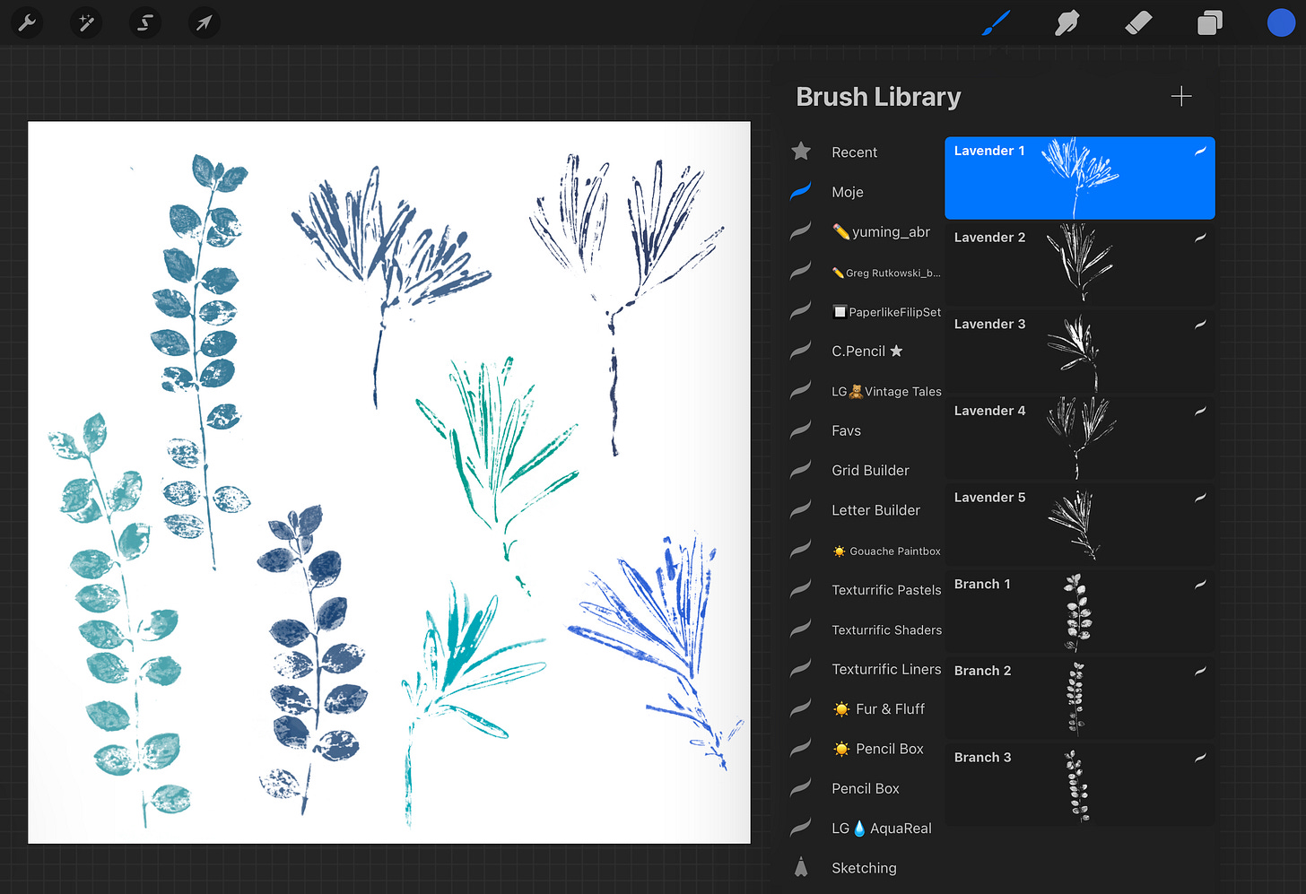Open the Layers panel
Image resolution: width=1306 pixels, height=894 pixels.
click(1210, 23)
